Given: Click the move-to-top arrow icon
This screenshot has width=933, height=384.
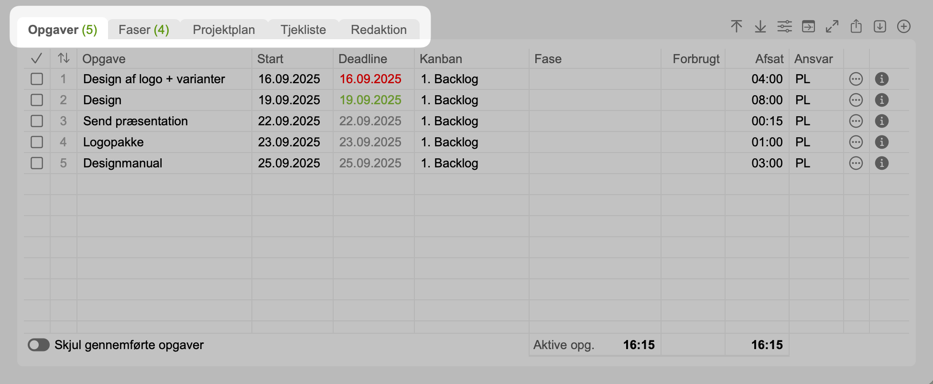Looking at the screenshot, I should [737, 26].
